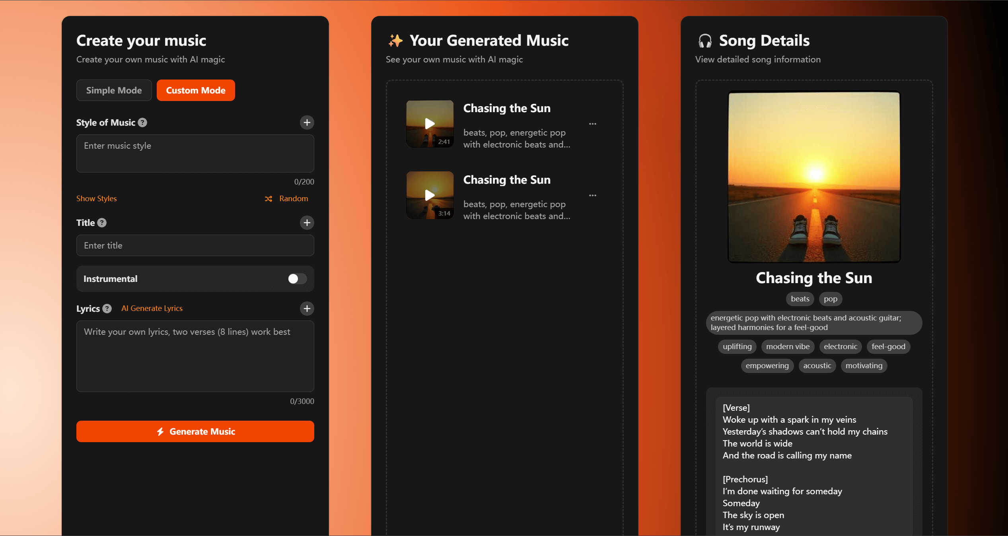This screenshot has height=536, width=1008.
Task: Click the lightning bolt on Generate Music
Action: point(161,431)
